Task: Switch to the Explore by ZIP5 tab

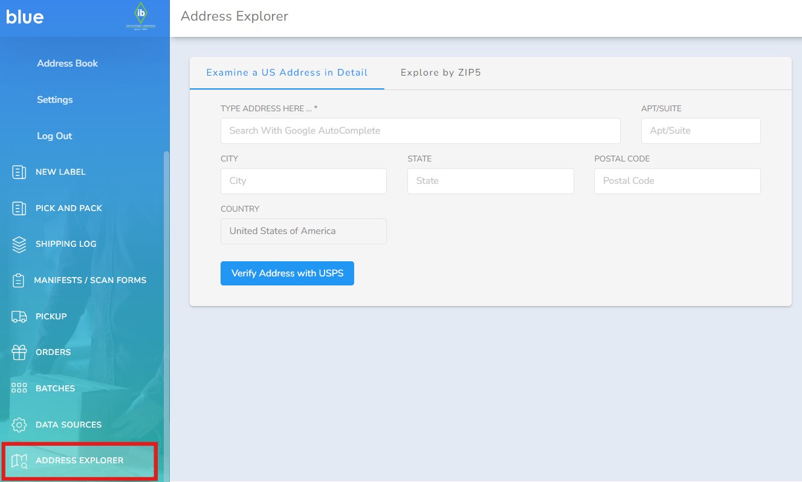Action: [441, 72]
